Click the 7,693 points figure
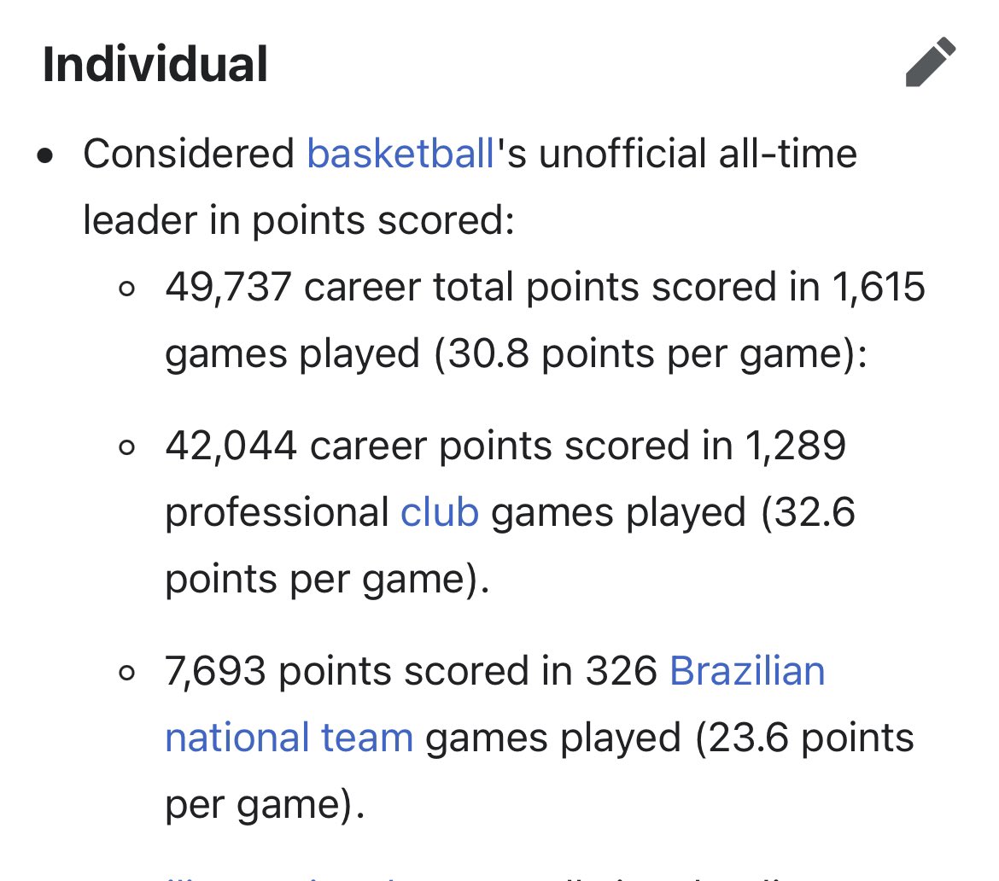999x881 pixels. [214, 671]
